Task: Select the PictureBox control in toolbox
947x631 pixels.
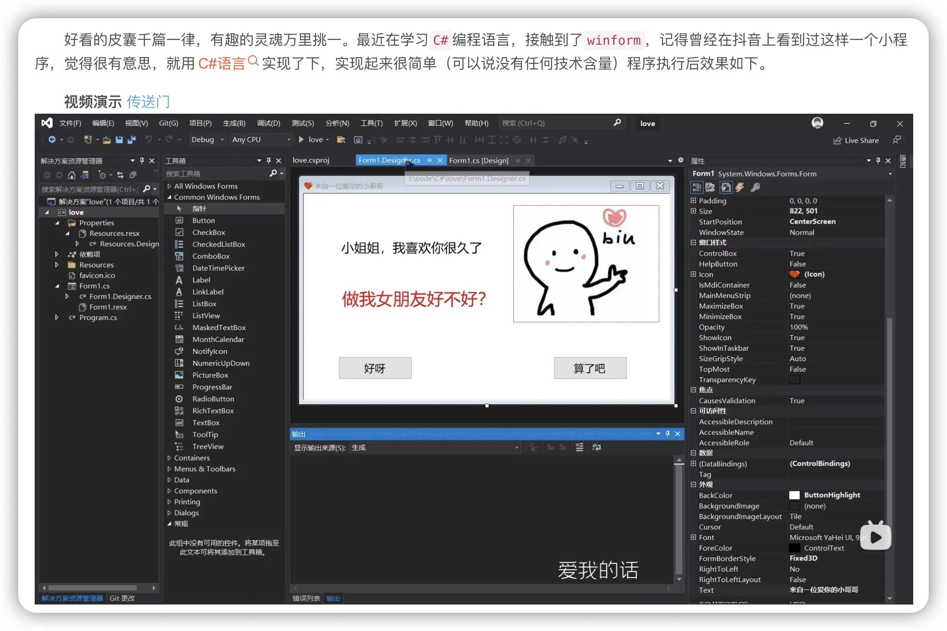Action: coord(210,375)
